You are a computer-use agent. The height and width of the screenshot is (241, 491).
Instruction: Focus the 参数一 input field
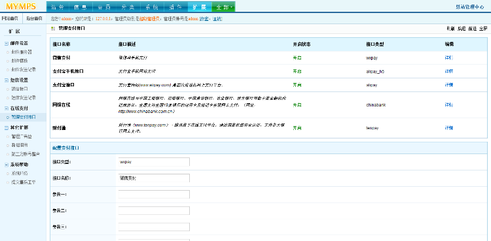tap(154, 194)
